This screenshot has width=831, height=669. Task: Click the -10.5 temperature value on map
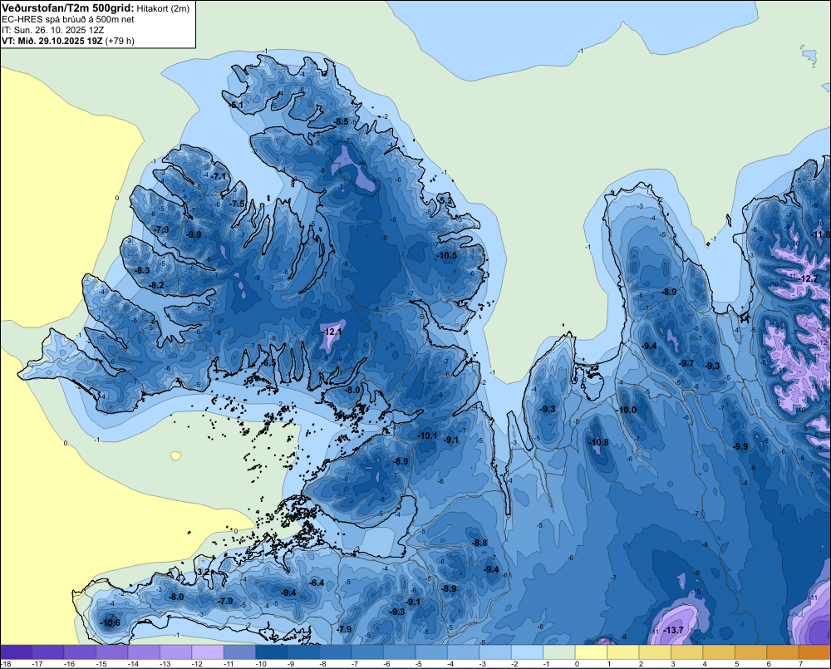(x=447, y=255)
